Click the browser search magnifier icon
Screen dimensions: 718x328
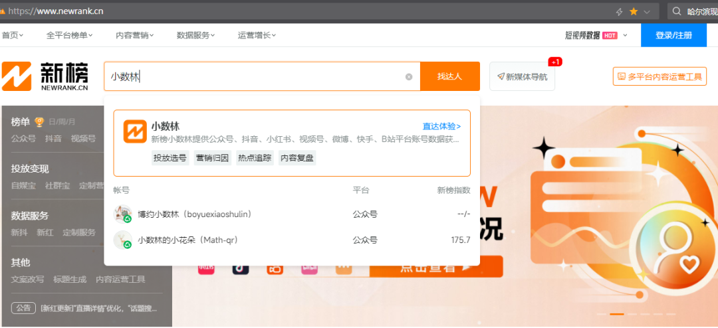tap(676, 11)
